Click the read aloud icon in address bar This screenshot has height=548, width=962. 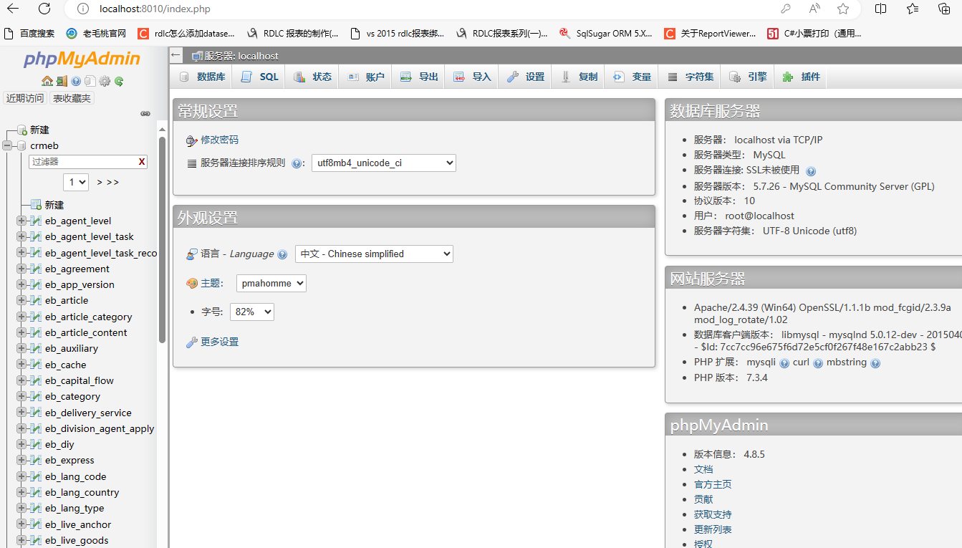coord(814,9)
